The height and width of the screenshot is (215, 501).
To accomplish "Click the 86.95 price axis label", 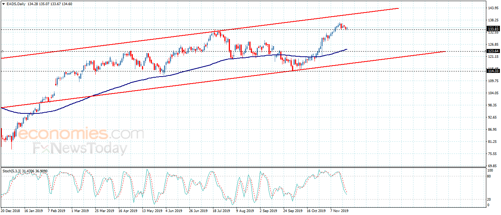I will point(492,130).
